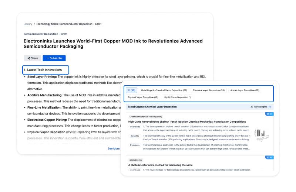The image size is (296, 192).
Task: Filter by Chemical Vapor Deposition (28)
Action: tap(209, 90)
